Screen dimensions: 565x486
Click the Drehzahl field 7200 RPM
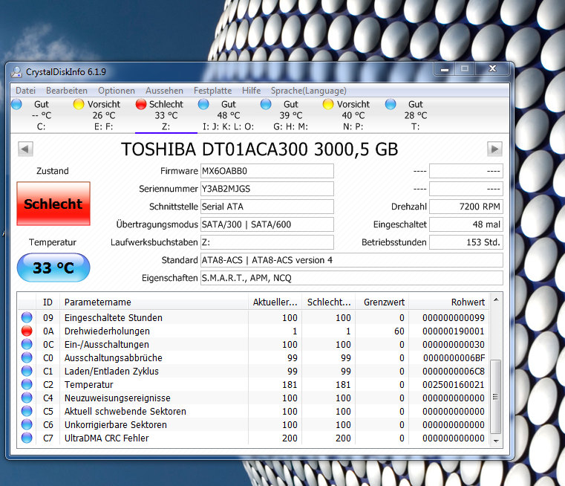(x=466, y=207)
